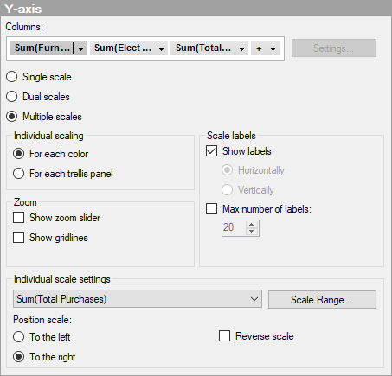Click the plus sign to add column

tap(259, 48)
